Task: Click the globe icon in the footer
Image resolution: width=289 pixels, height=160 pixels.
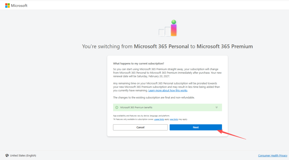Action: click(7, 156)
